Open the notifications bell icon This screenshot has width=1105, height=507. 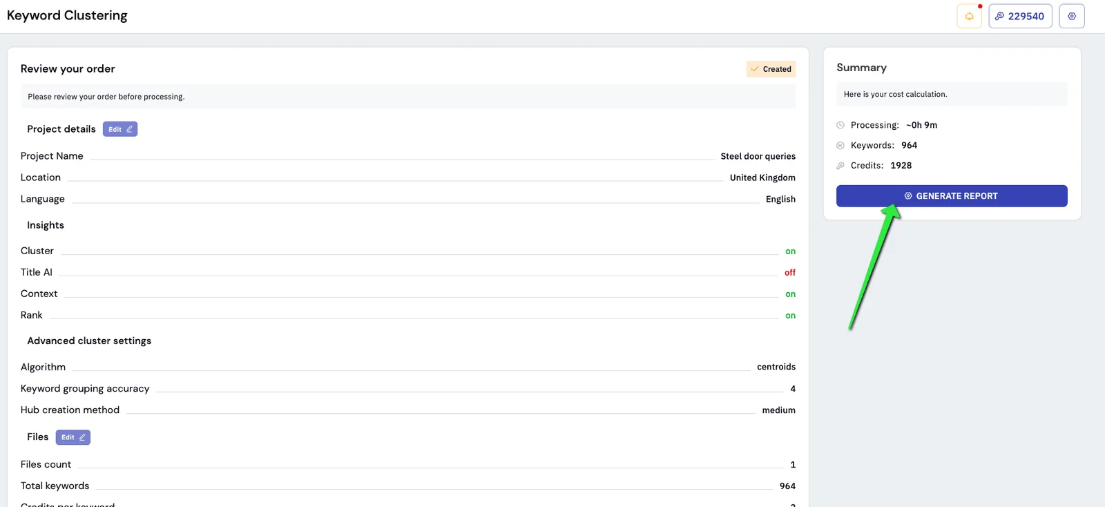click(x=969, y=16)
